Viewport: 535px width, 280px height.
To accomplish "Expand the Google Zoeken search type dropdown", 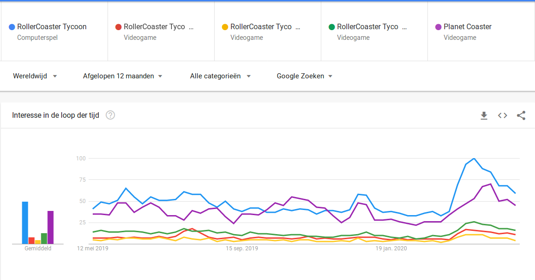I will click(x=304, y=76).
